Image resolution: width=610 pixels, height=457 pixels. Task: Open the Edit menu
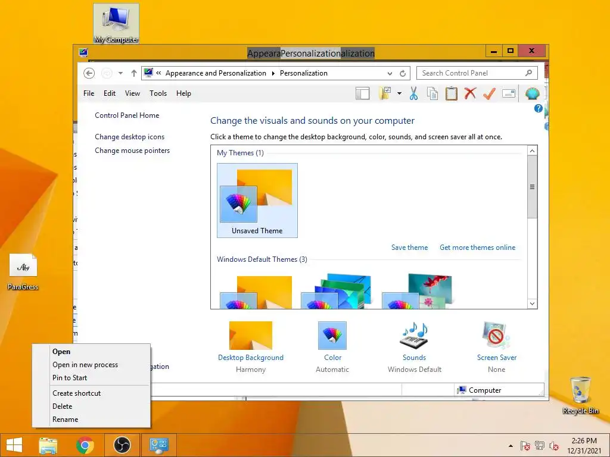(110, 93)
